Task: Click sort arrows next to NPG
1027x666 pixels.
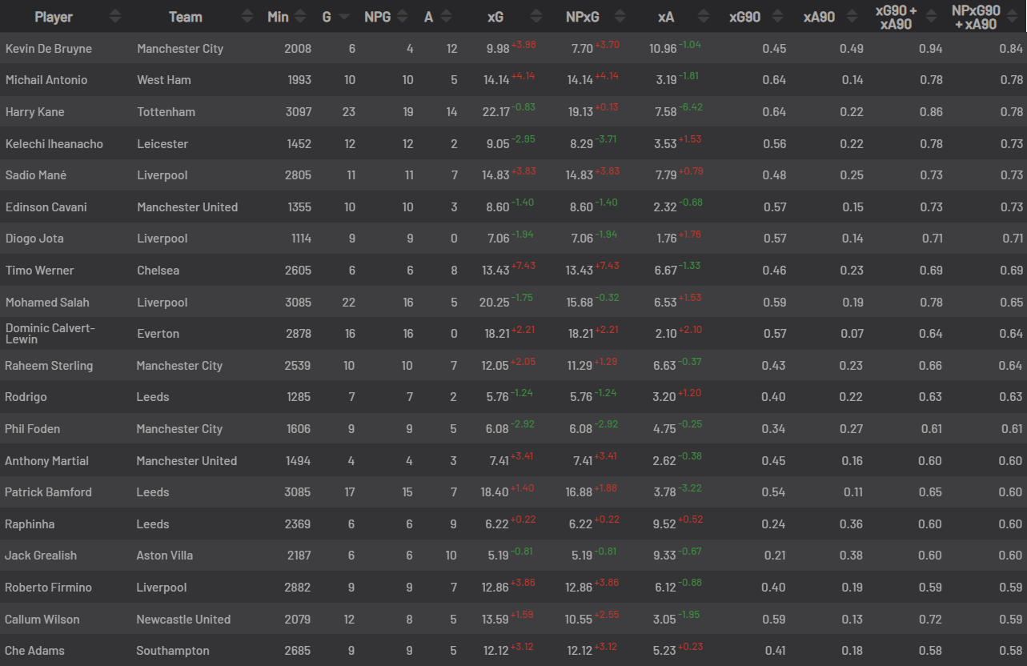Action: [404, 16]
